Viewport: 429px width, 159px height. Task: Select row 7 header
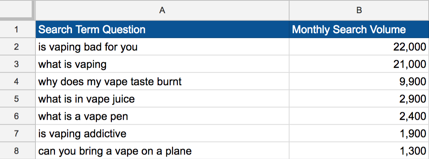point(17,133)
